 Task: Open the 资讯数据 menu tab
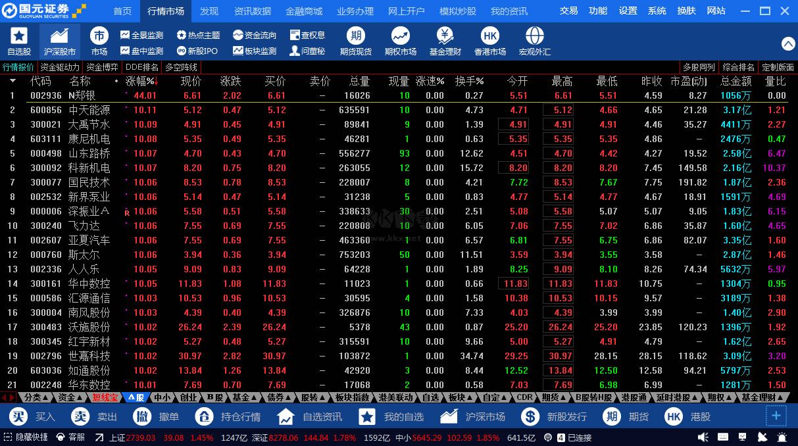tap(253, 11)
